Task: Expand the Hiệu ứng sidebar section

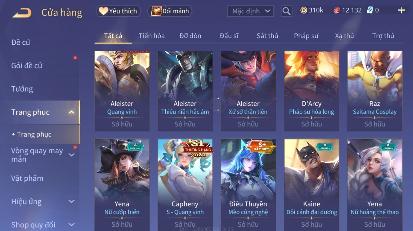Action: click(x=72, y=202)
